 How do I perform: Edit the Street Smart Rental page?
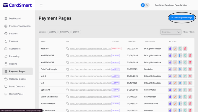175,97
